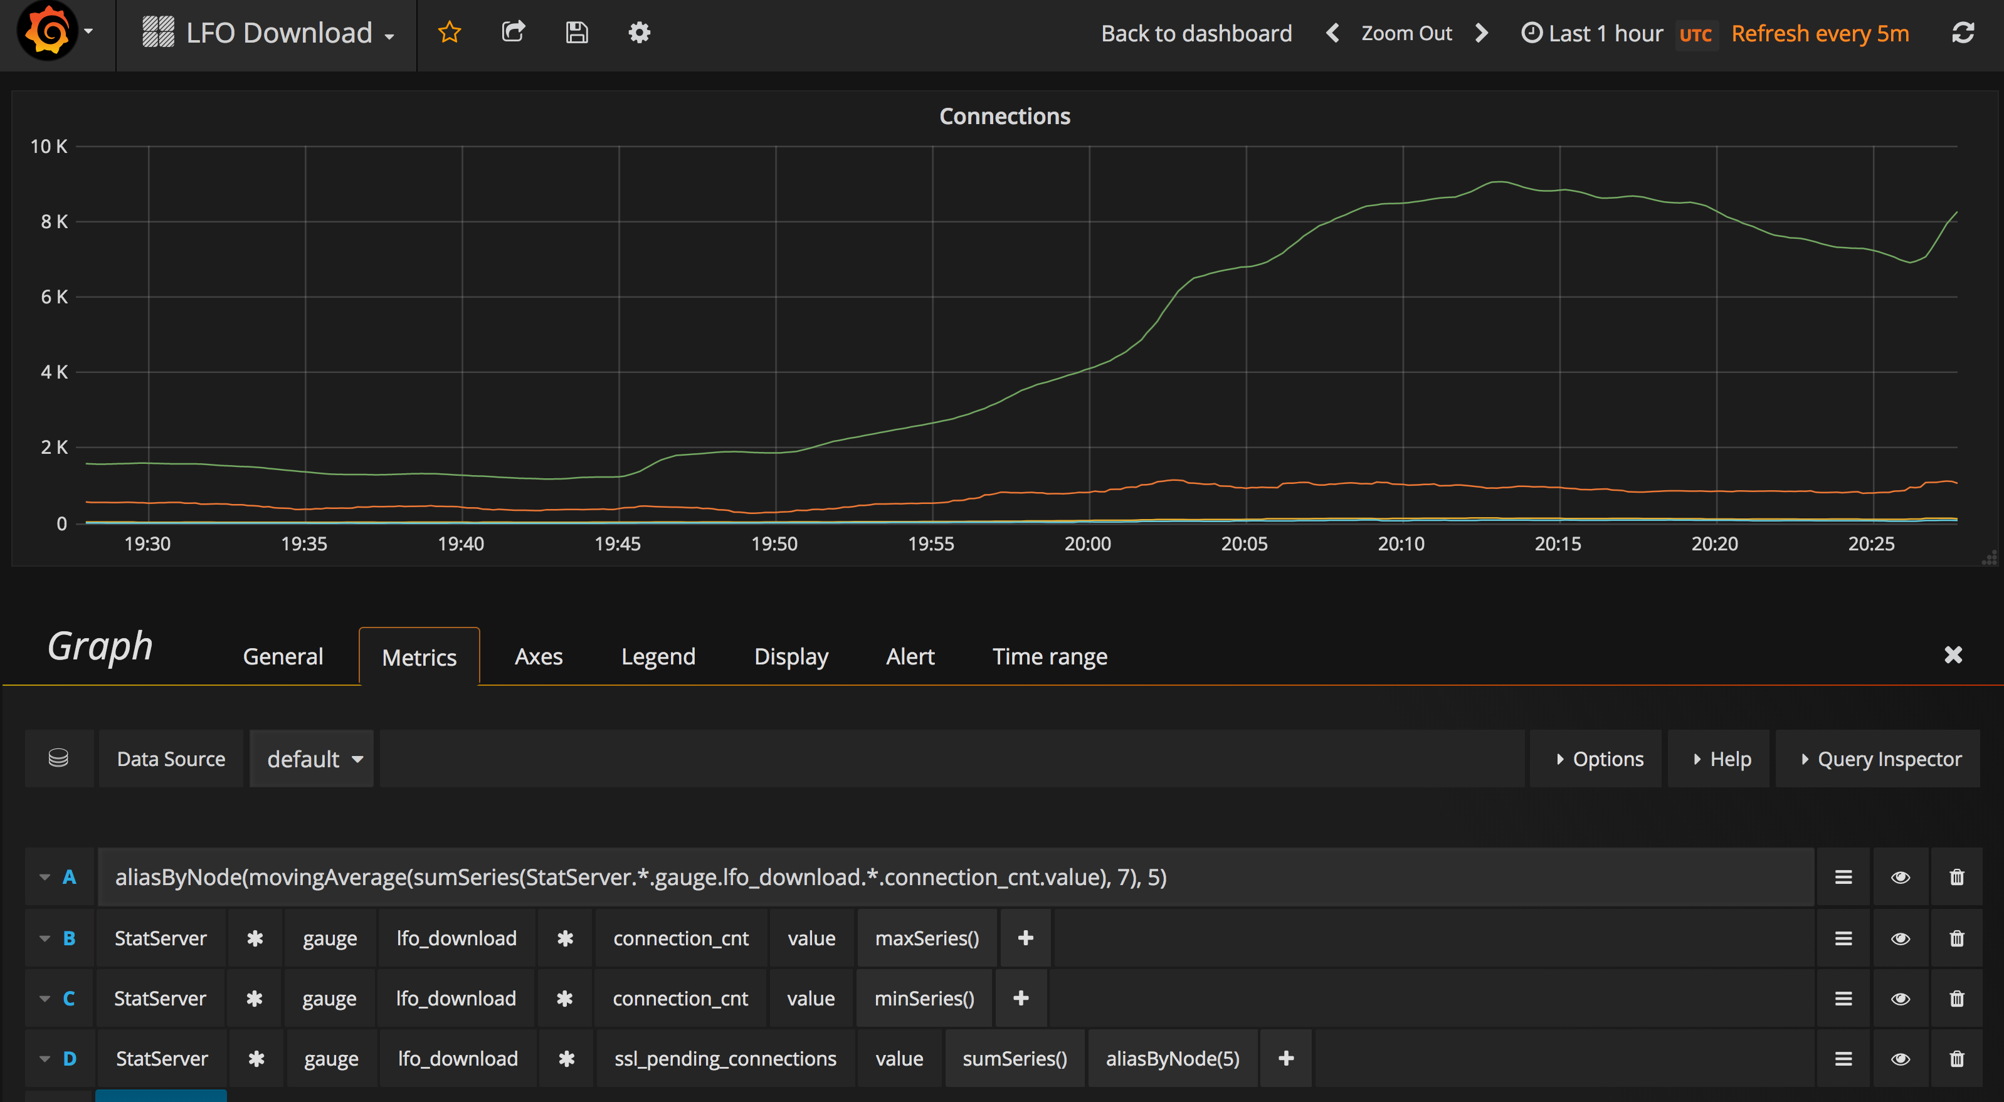2004x1102 pixels.
Task: Open dashboard settings gear icon
Action: 640,33
